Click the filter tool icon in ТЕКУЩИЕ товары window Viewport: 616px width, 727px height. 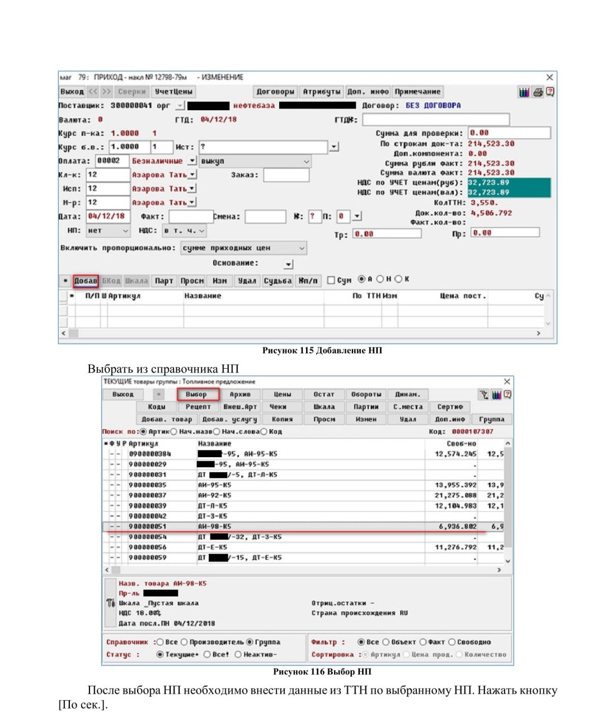[x=483, y=395]
